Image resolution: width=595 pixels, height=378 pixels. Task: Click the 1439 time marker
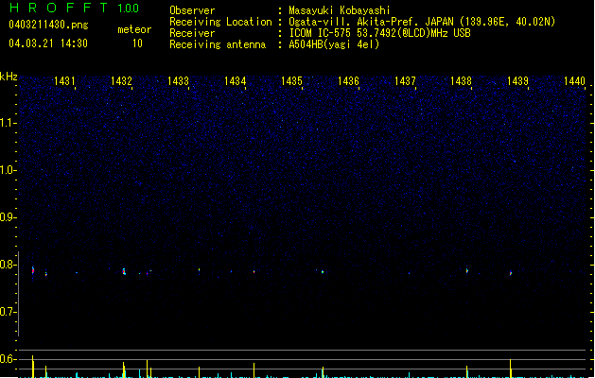tap(517, 81)
